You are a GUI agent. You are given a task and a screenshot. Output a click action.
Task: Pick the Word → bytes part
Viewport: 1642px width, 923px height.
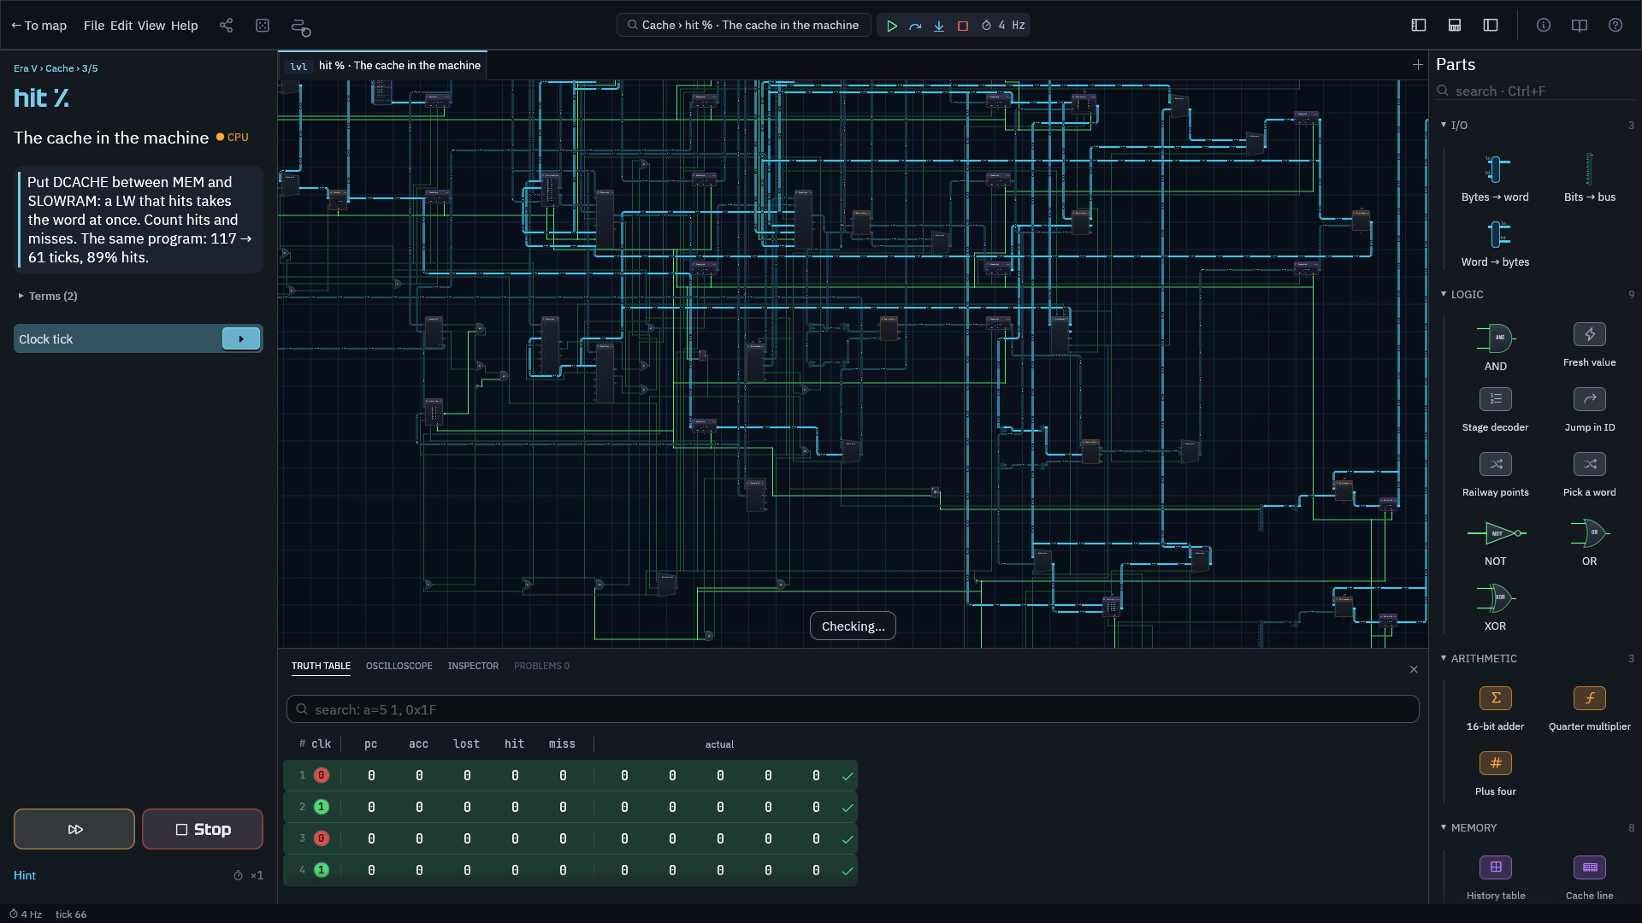tap(1495, 243)
